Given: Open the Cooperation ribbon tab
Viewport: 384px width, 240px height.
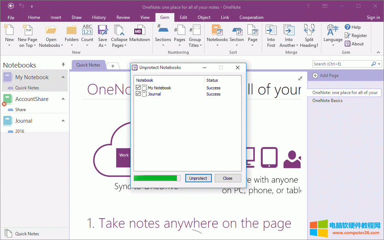Looking at the screenshot, I should coord(251,17).
